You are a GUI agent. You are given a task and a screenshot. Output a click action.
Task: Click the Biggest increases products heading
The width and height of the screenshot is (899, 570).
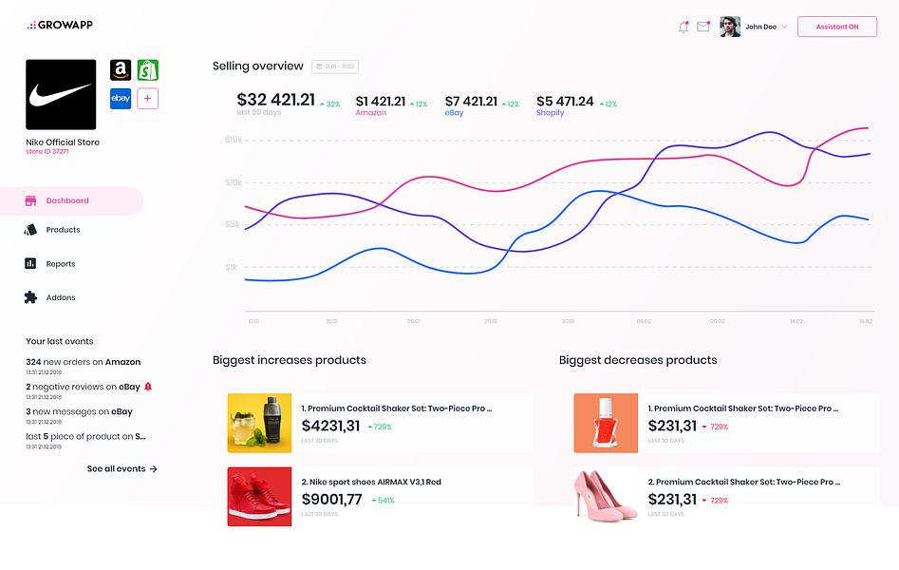pyautogui.click(x=290, y=360)
